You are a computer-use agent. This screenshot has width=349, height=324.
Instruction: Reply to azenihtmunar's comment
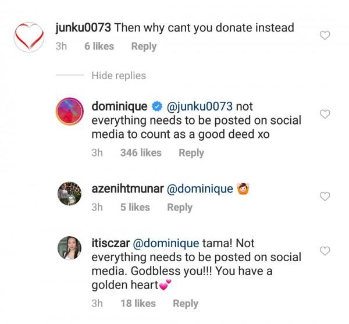(x=180, y=207)
